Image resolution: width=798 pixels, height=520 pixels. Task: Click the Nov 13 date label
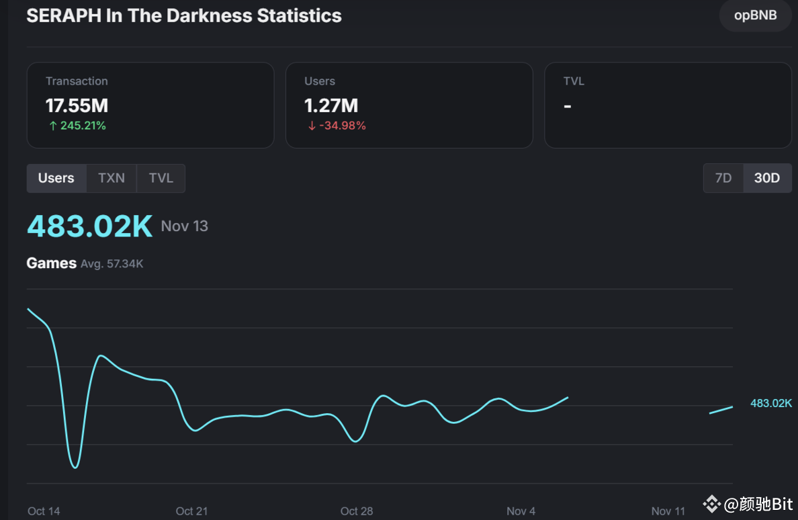pos(184,226)
